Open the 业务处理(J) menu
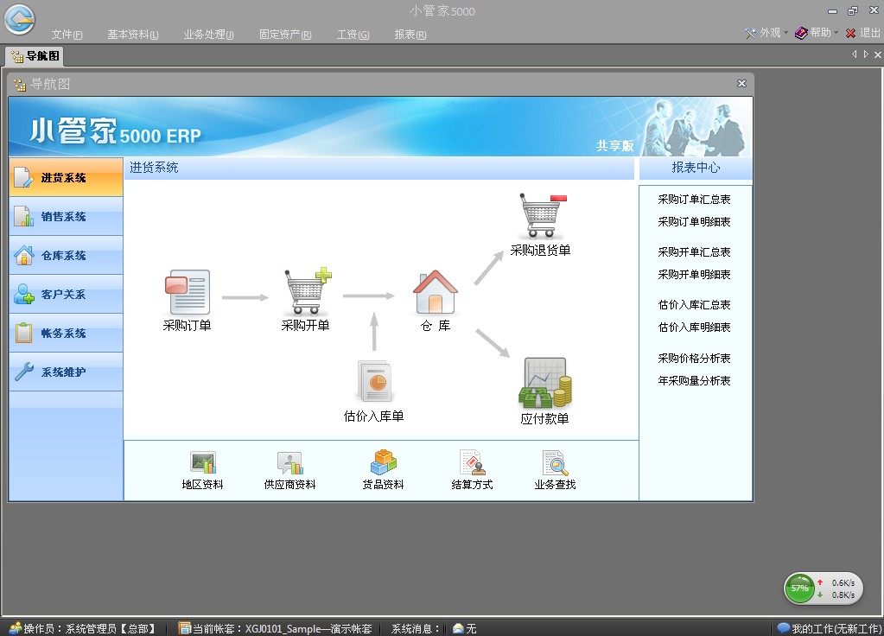Image resolution: width=884 pixels, height=636 pixels. (x=208, y=35)
